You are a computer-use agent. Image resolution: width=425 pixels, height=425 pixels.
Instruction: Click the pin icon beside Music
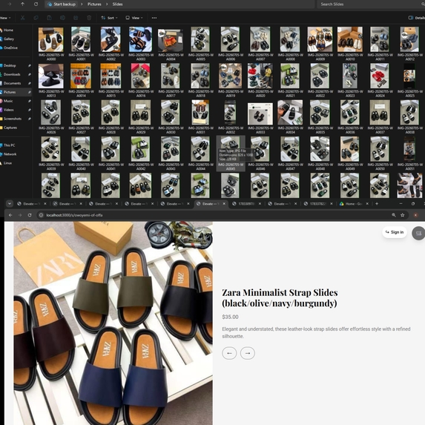(29, 101)
